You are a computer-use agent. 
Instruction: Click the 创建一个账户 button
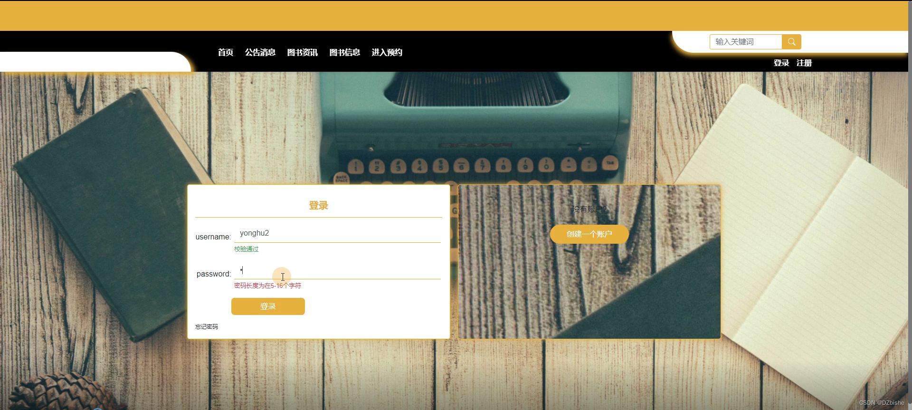tap(589, 234)
